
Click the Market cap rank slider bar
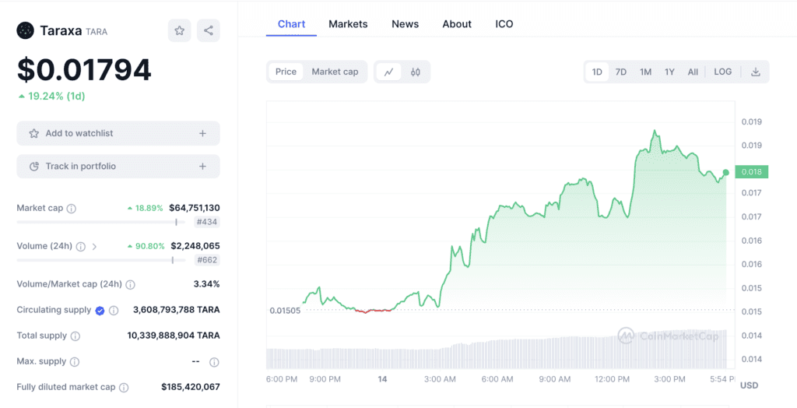[97, 222]
